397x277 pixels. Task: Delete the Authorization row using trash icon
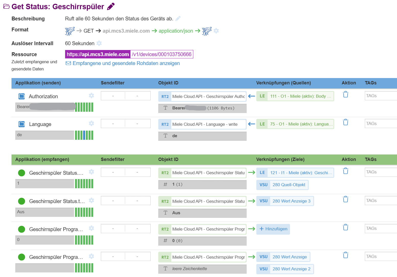point(345,95)
